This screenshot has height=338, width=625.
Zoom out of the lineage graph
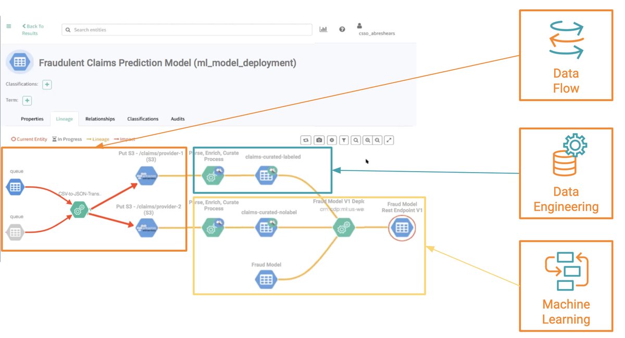378,140
